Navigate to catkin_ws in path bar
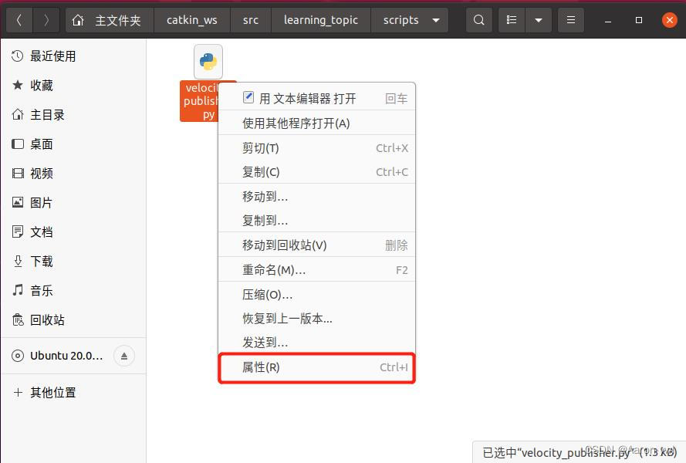Image resolution: width=686 pixels, height=463 pixels. pyautogui.click(x=192, y=20)
